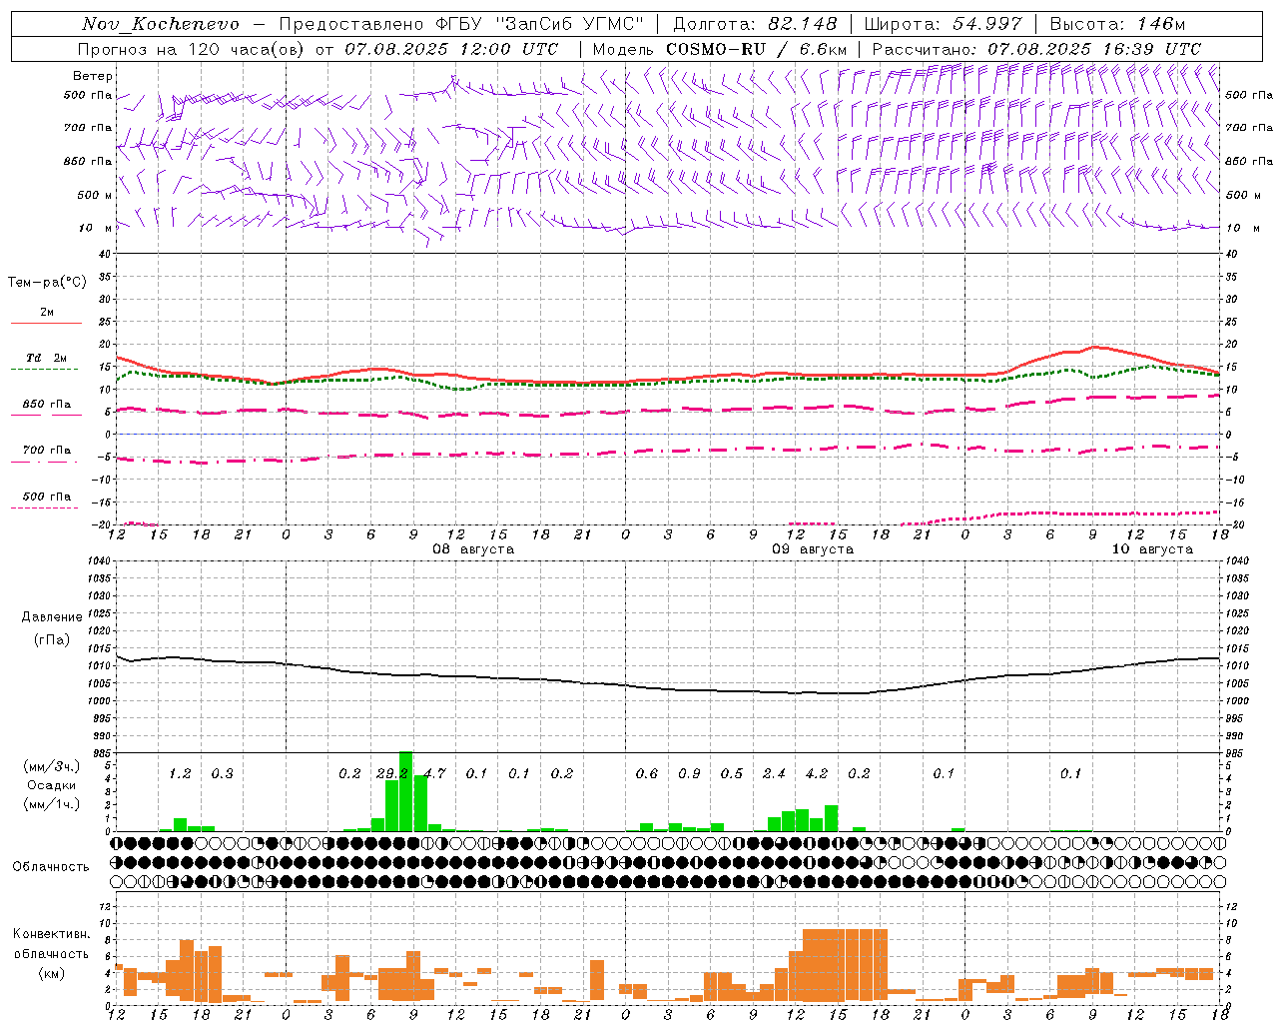This screenshot has height=1023, width=1278.
Task: Click the 'Конвективн.' convective cloud label
Action: (52, 934)
